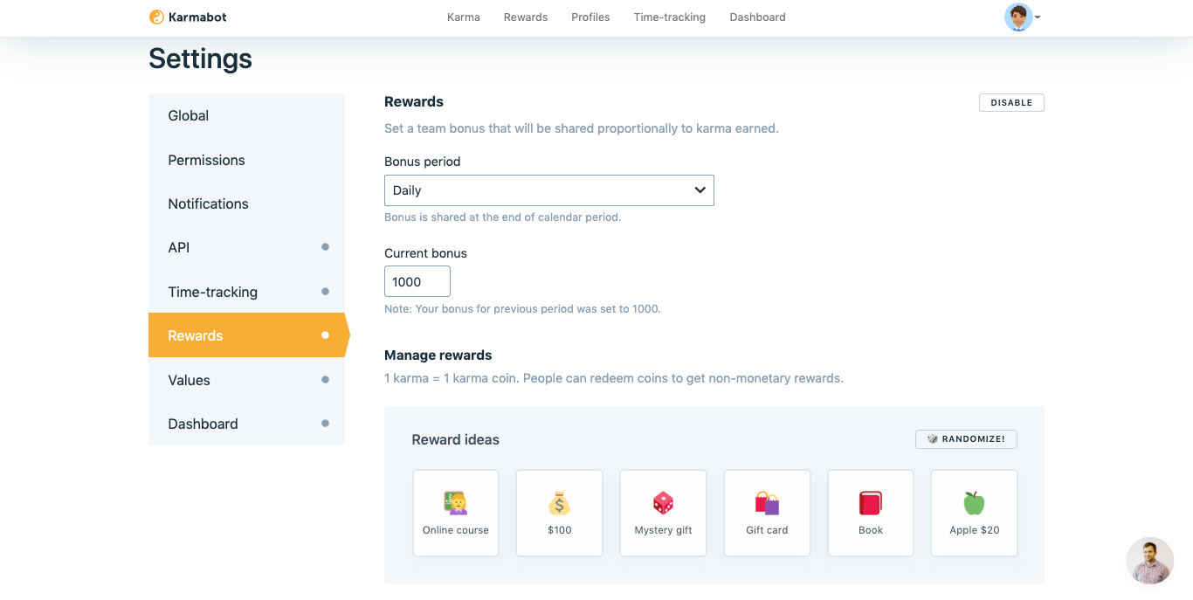The height and width of the screenshot is (600, 1193).
Task: Open Permissions settings in sidebar
Action: pos(246,160)
